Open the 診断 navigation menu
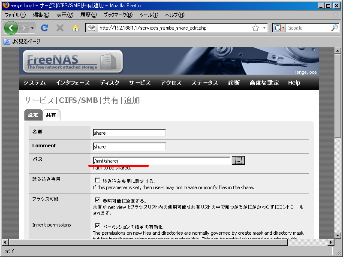Image resolution: width=343 pixels, height=257 pixels. (x=234, y=83)
